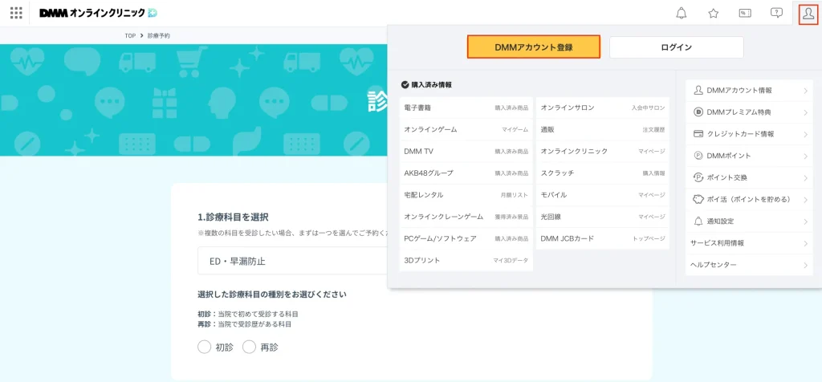
Task: Click the D icon beside DMMプレミアム特典
Action: (x=698, y=112)
